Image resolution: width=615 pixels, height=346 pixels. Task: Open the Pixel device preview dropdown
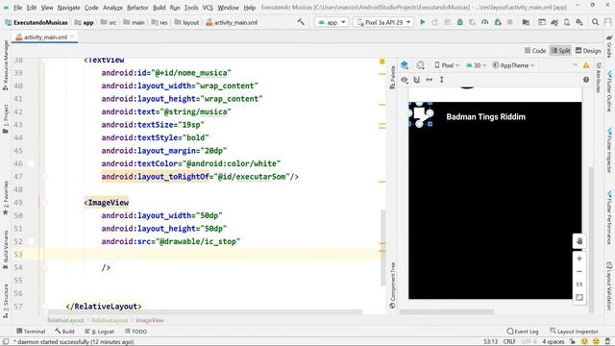(447, 65)
